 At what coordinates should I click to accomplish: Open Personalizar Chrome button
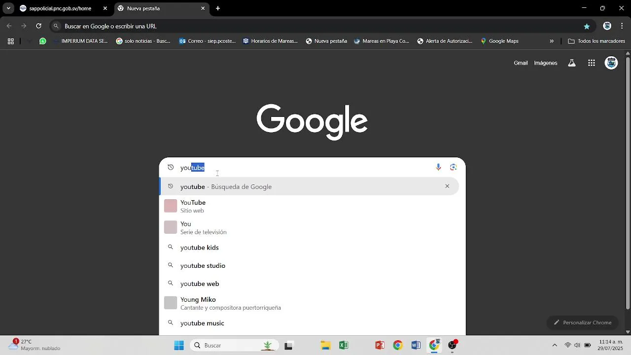[x=583, y=322]
